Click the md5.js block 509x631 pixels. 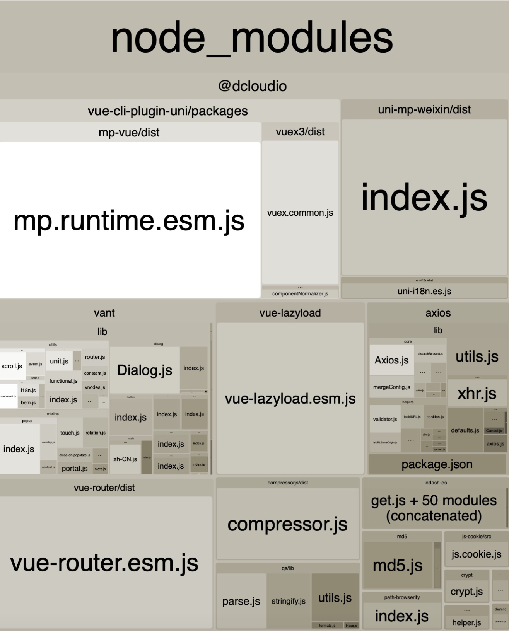[398, 565]
